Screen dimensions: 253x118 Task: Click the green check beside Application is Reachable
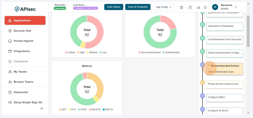[203, 25]
